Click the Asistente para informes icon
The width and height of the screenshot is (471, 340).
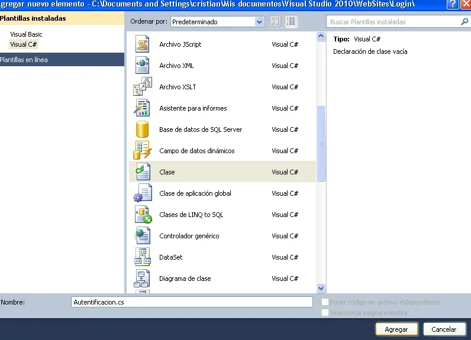point(142,108)
